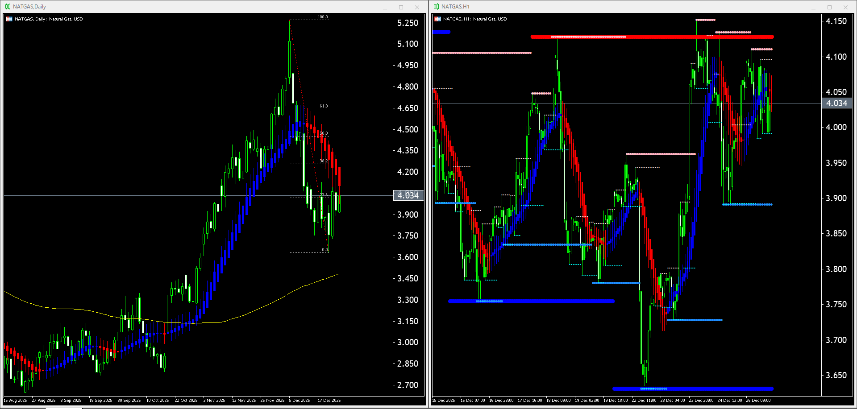Screen dimensions: 857x409
Task: Click the '15 Aug 2025' date on Daily axis
Action: click(x=16, y=401)
